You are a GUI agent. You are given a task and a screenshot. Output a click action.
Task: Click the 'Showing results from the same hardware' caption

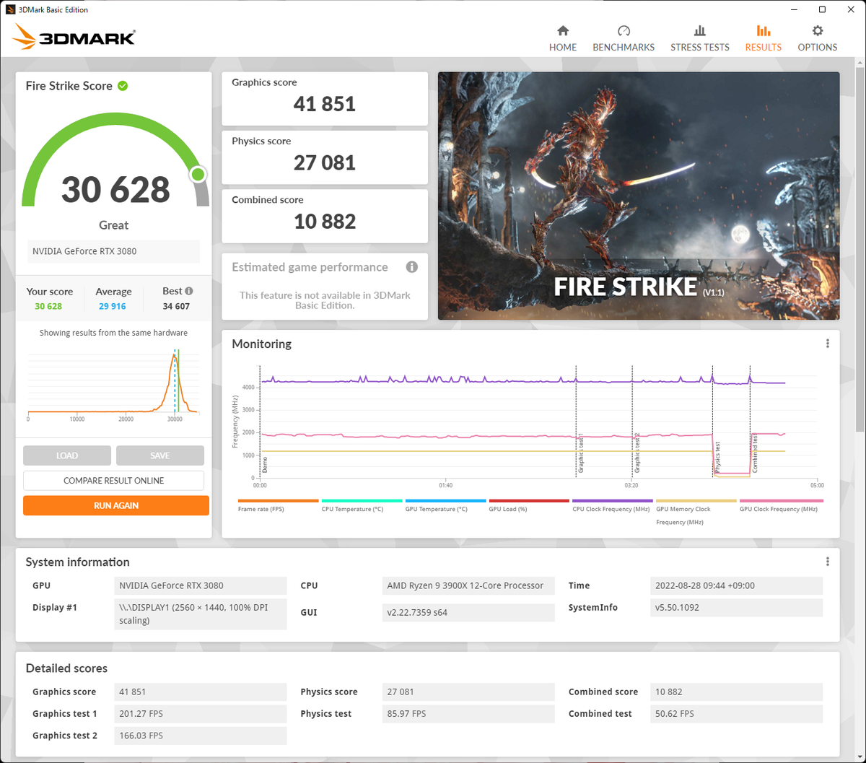[x=113, y=333]
